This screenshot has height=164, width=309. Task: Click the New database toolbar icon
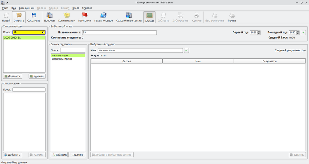coord(6,17)
